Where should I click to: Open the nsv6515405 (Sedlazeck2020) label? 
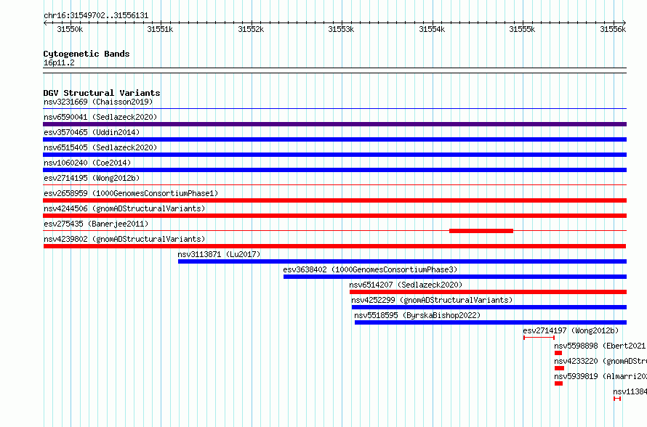100,147
